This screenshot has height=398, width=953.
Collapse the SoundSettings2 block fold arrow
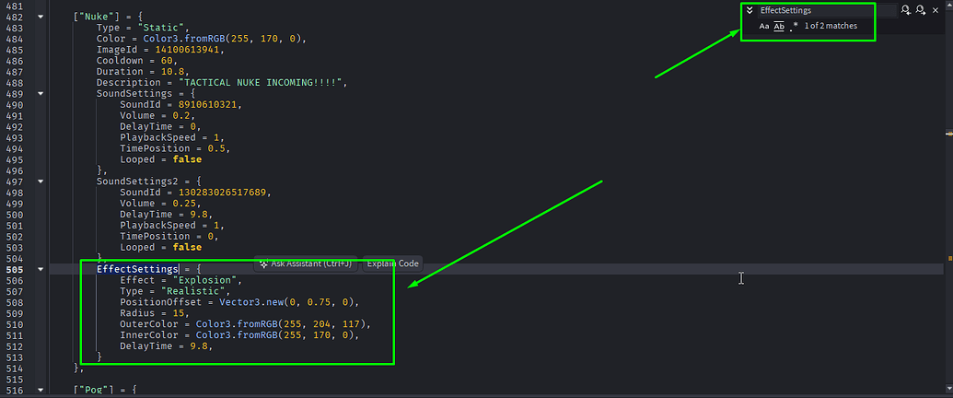pos(41,181)
